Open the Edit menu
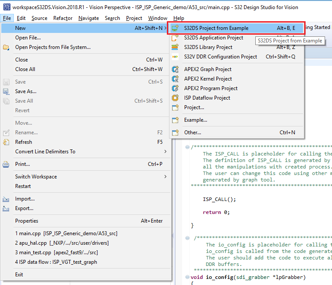 coord(21,18)
